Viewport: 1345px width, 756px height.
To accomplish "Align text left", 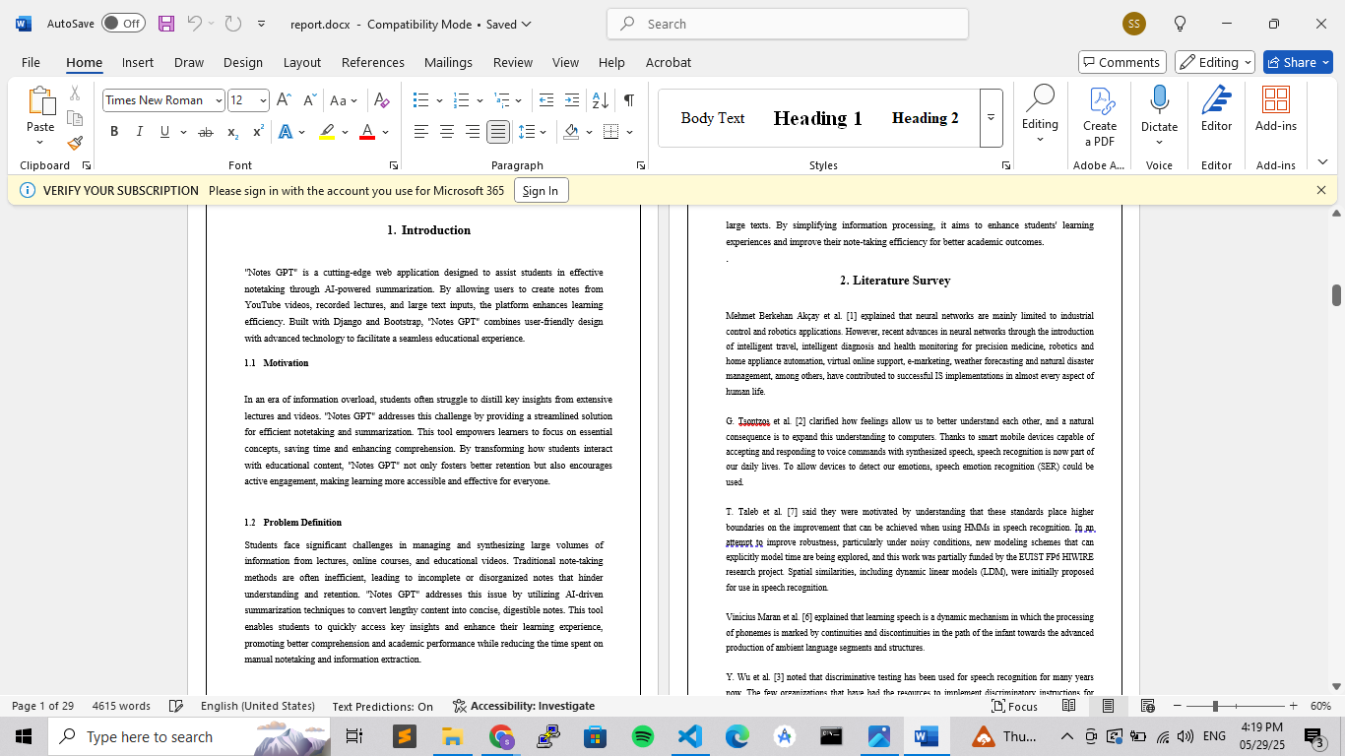I will pyautogui.click(x=420, y=132).
